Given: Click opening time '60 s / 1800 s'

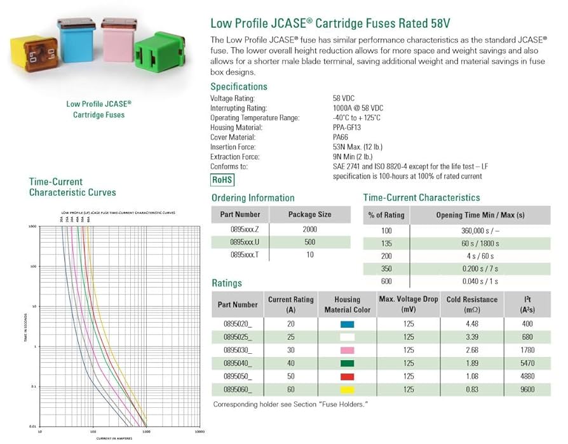Looking at the screenshot, I should [x=480, y=243].
